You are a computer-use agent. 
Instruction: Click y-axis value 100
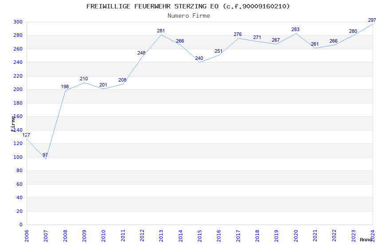[18, 157]
